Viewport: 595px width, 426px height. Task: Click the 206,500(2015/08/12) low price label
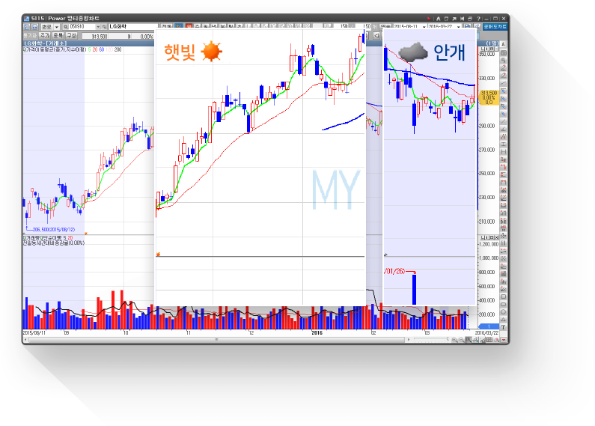54,230
